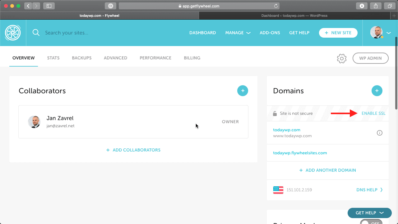Click the www.todaywp.com text

292,136
